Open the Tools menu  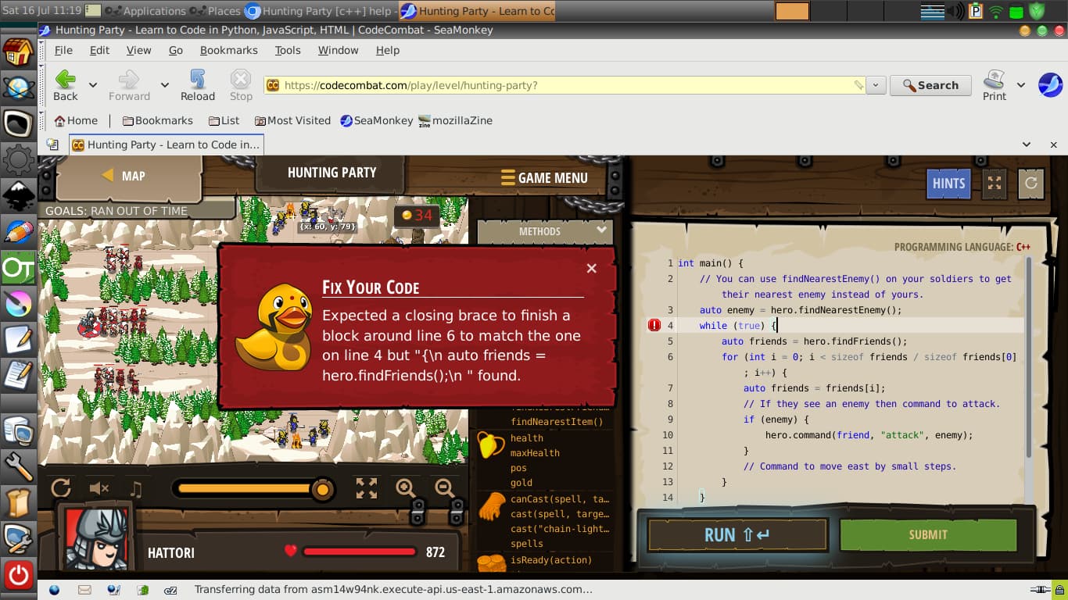click(288, 50)
